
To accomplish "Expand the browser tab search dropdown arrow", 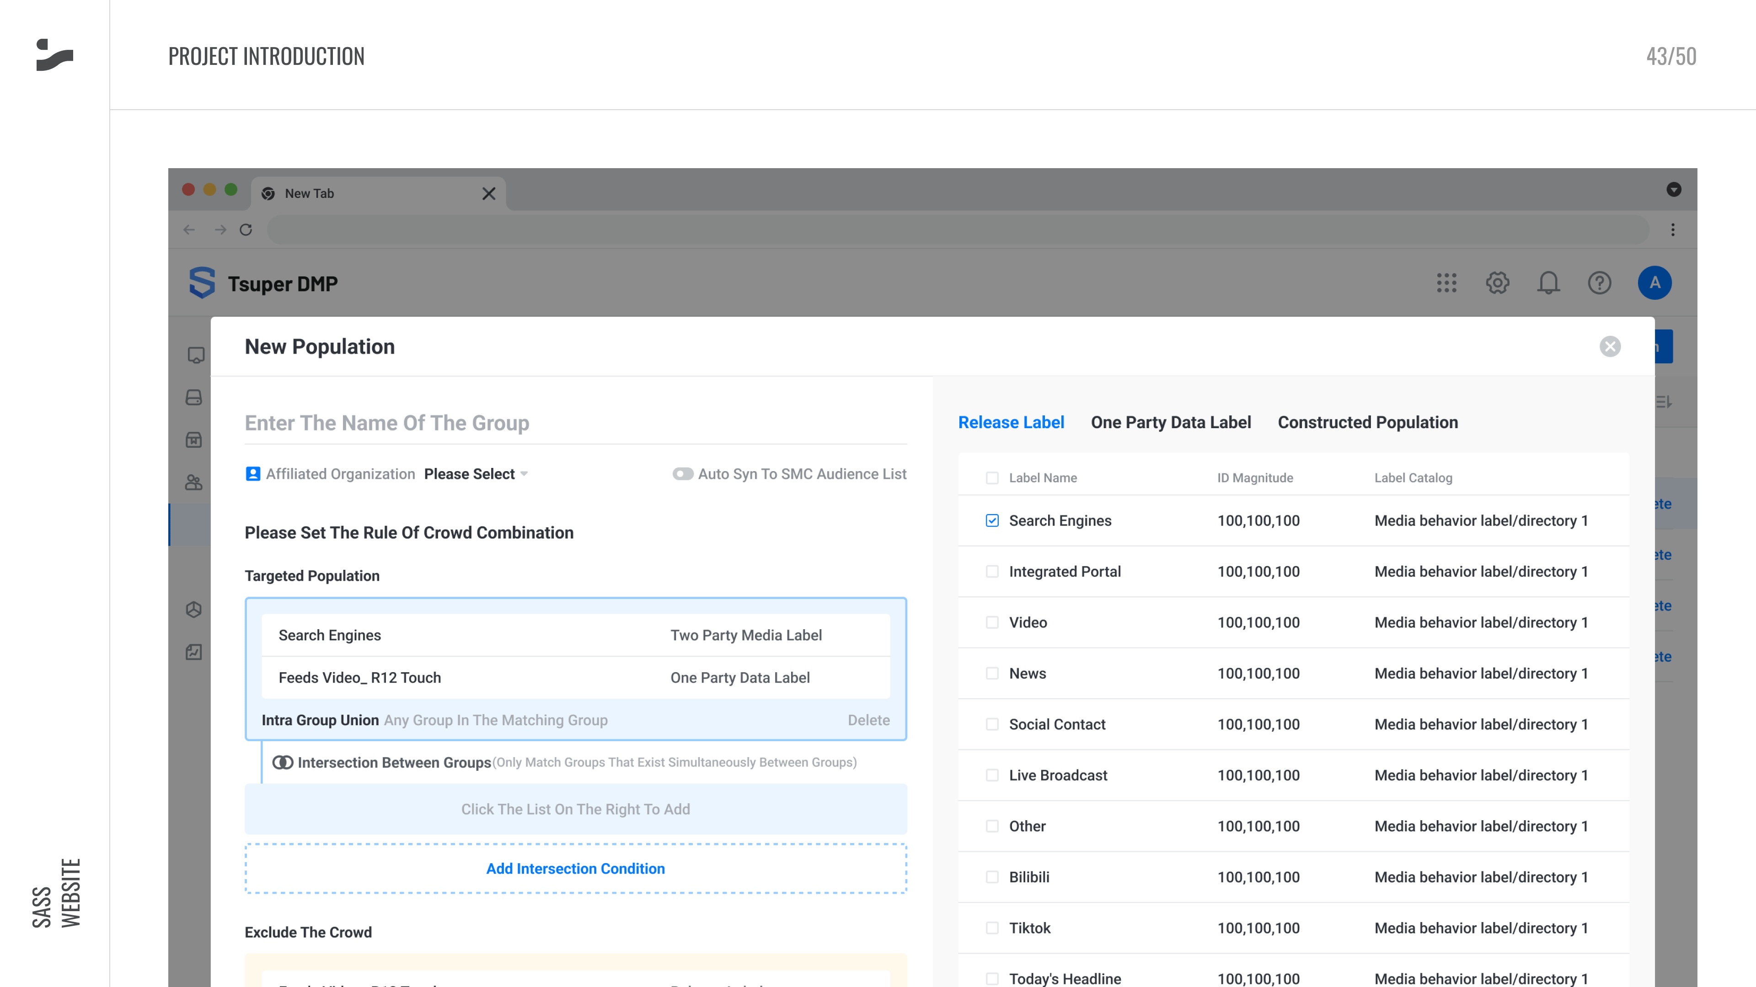I will tap(1674, 189).
